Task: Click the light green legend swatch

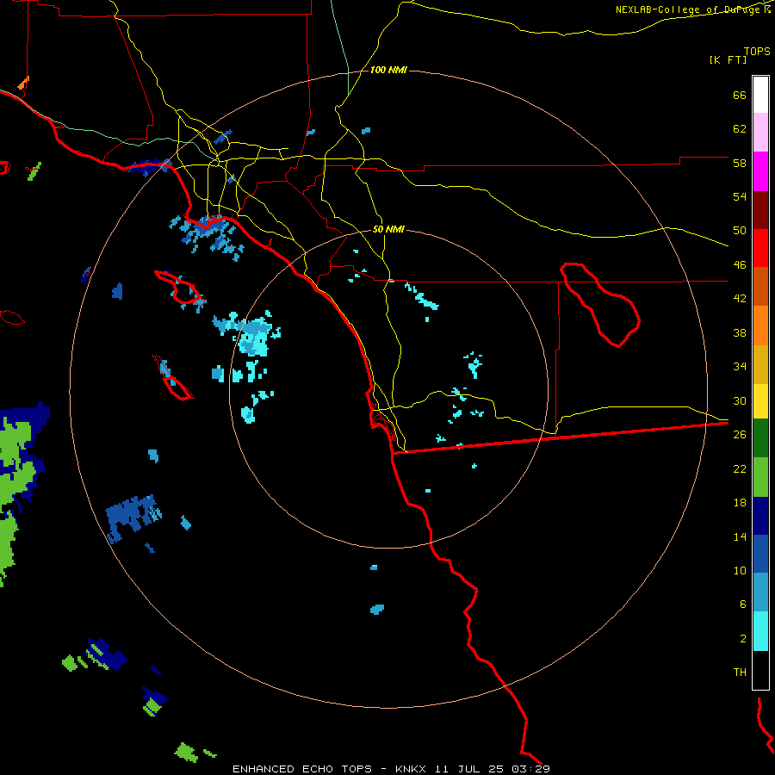Action: click(x=760, y=477)
